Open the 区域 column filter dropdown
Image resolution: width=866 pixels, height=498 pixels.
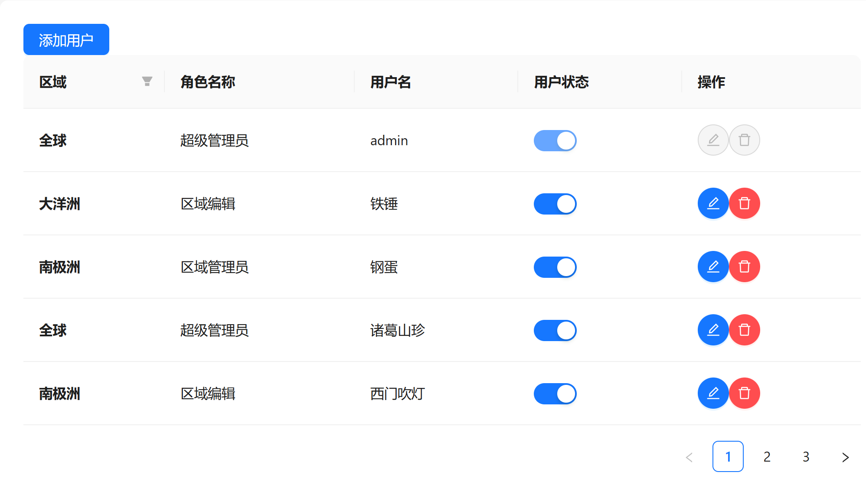point(147,81)
